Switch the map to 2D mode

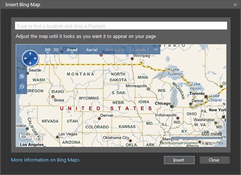(47, 50)
